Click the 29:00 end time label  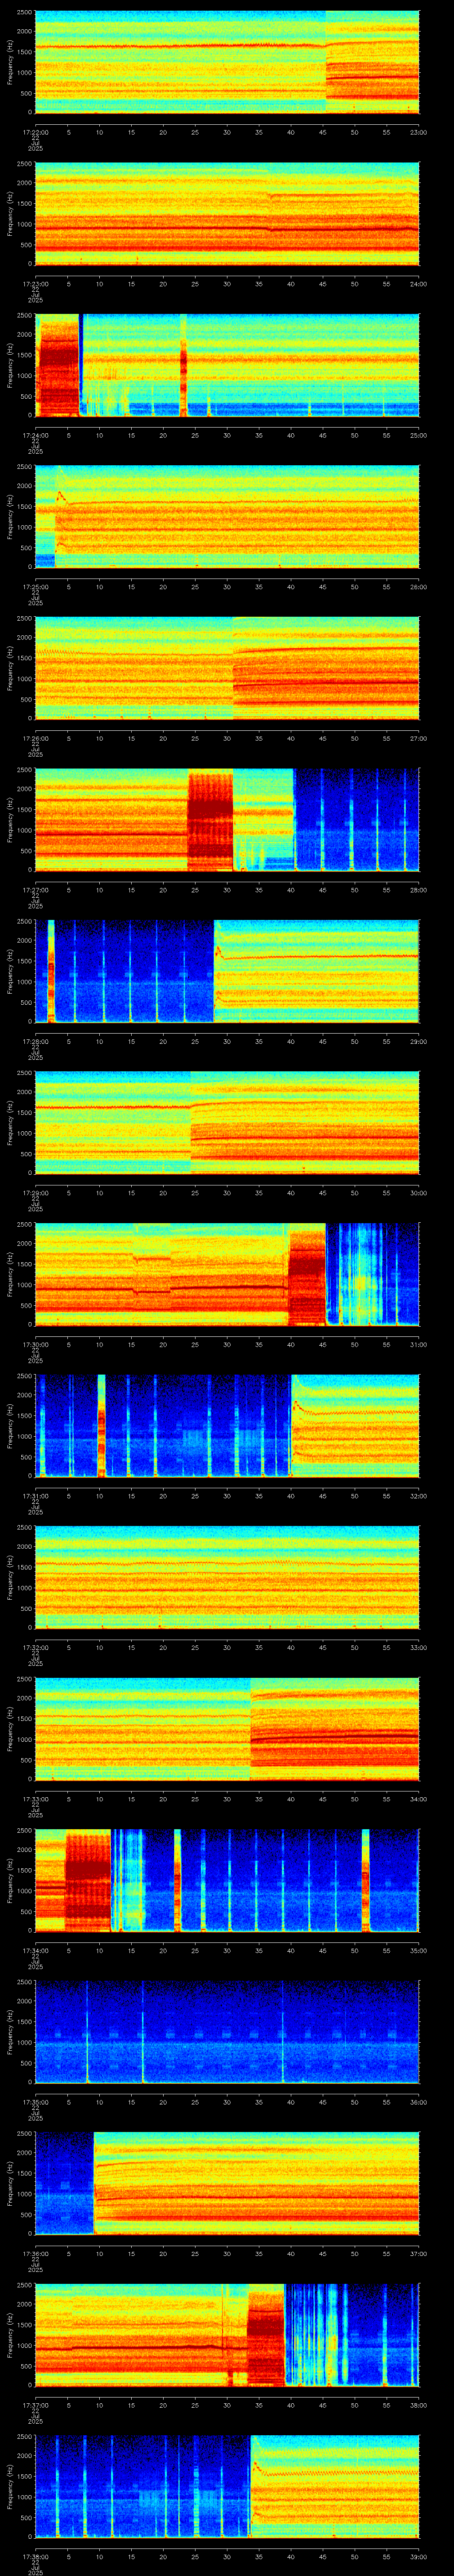click(x=418, y=1041)
